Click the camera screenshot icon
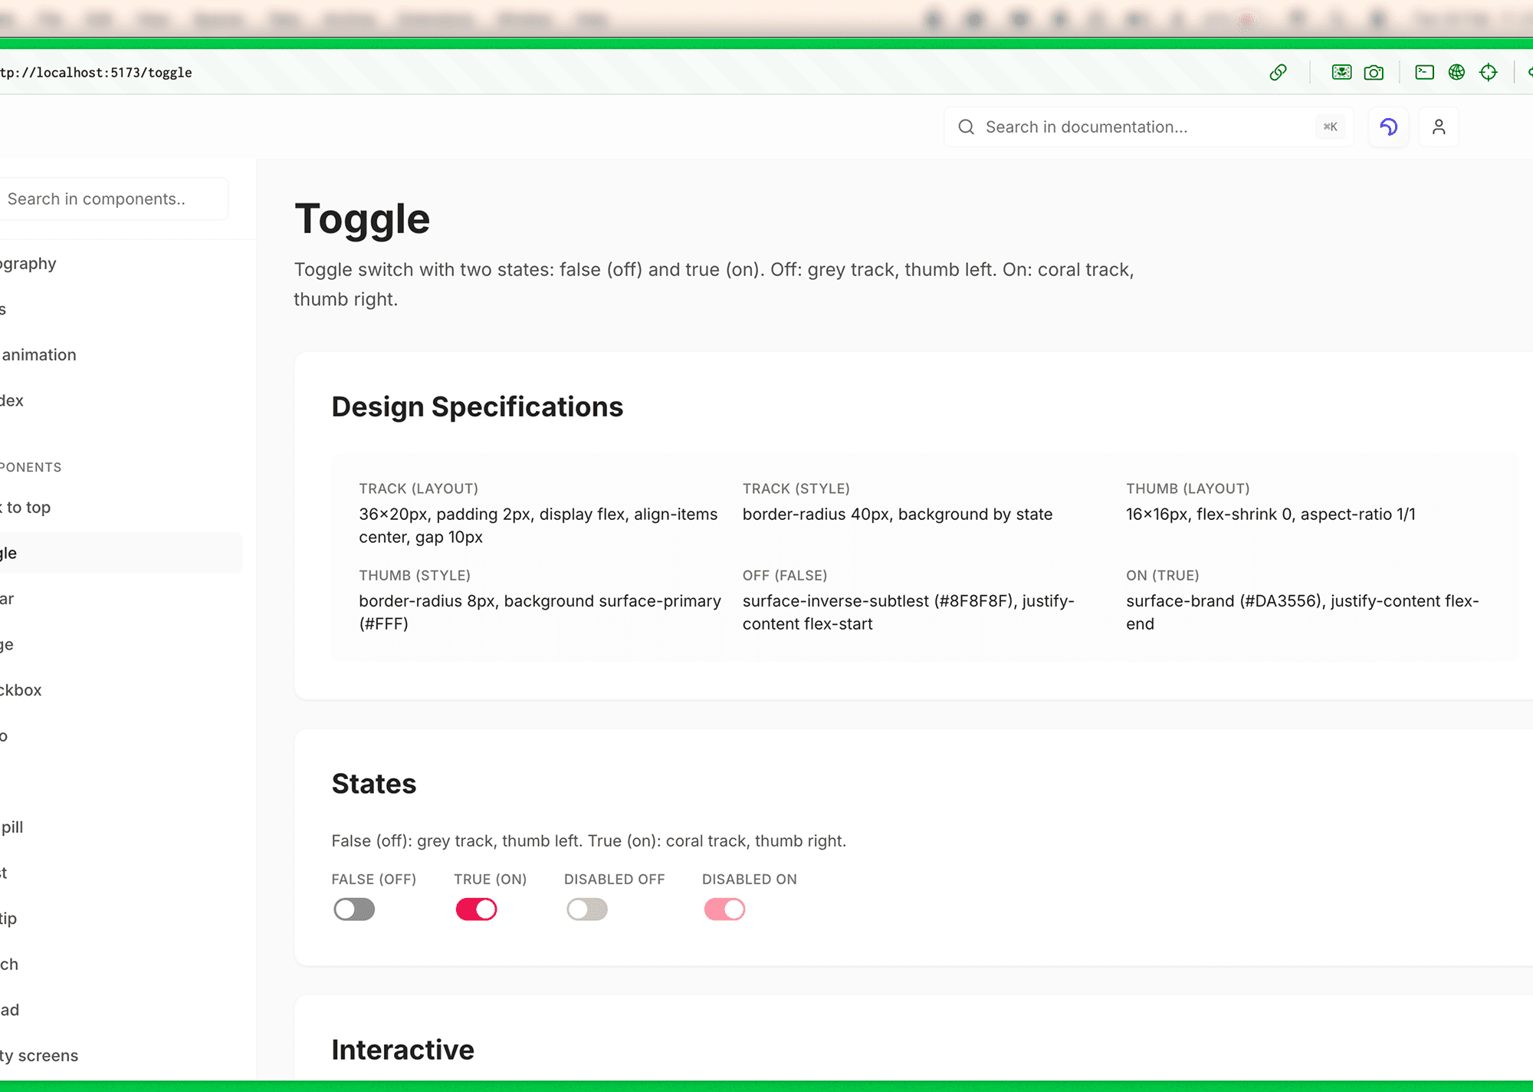This screenshot has height=1092, width=1533. click(x=1374, y=72)
